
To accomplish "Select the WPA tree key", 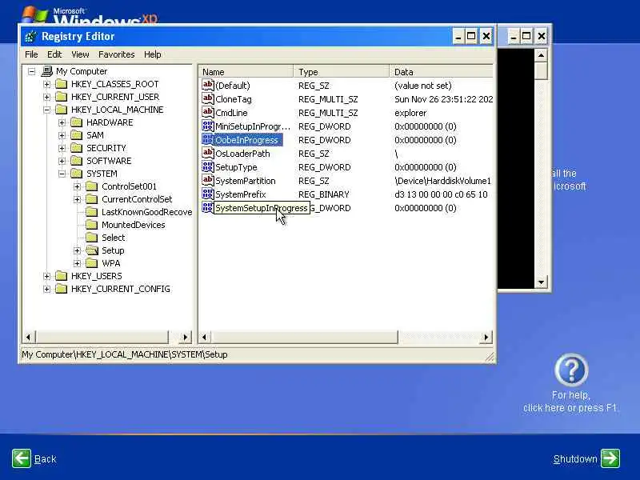I will tap(111, 263).
